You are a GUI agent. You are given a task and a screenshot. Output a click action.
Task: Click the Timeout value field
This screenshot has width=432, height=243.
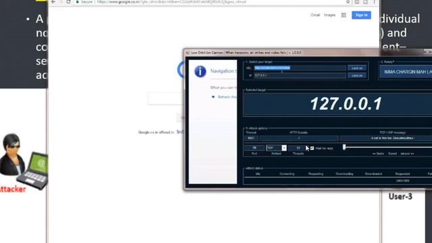pos(251,138)
